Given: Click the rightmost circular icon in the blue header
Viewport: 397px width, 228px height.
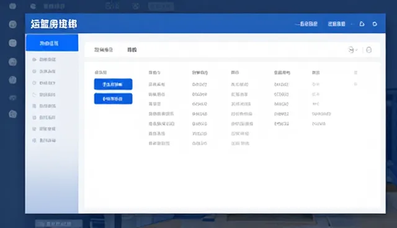Looking at the screenshot, I should 375,24.
